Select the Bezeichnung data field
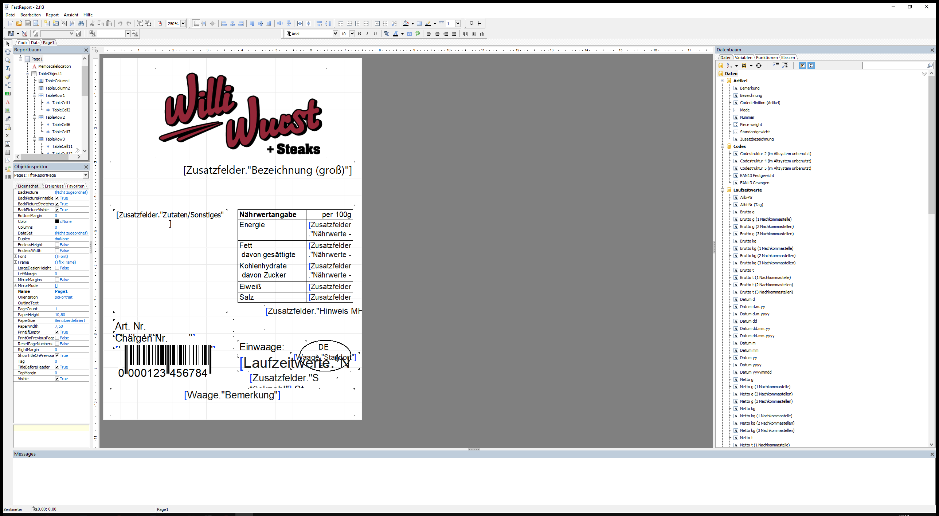 coord(751,95)
